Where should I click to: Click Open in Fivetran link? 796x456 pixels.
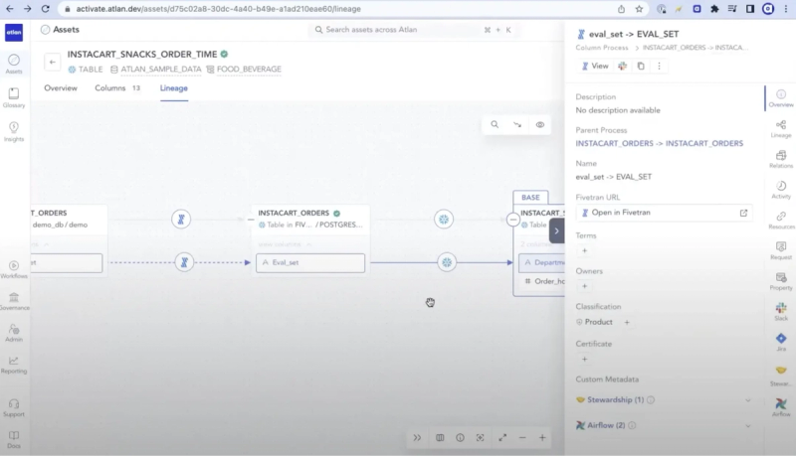tap(664, 213)
